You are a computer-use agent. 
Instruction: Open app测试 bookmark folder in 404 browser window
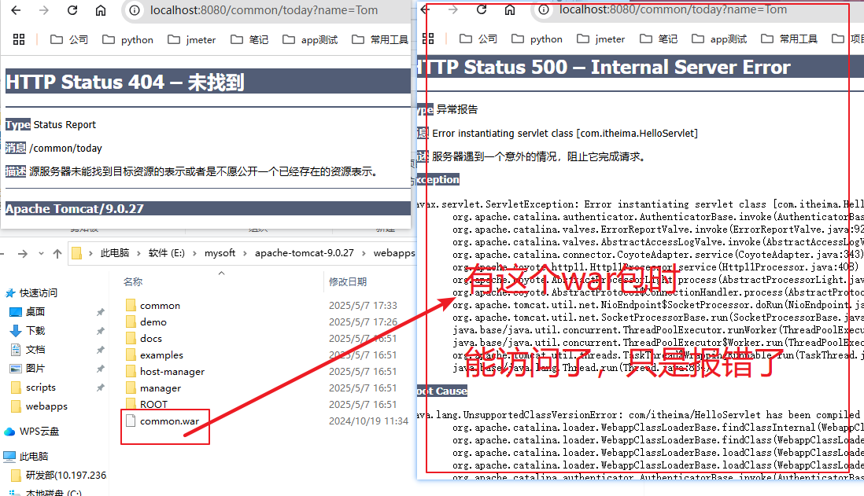310,39
